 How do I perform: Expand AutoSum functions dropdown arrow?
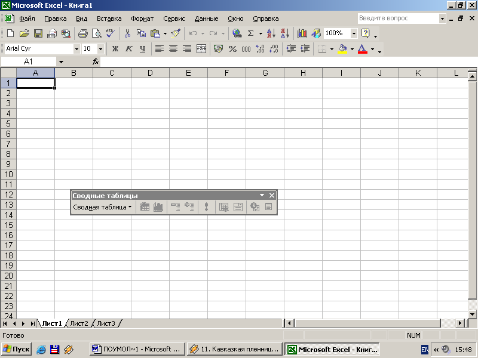[261, 33]
